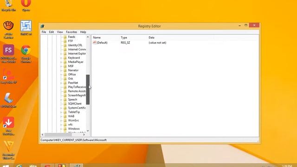Open the View menu
Screen dimensions: 297x167
[x=60, y=32]
